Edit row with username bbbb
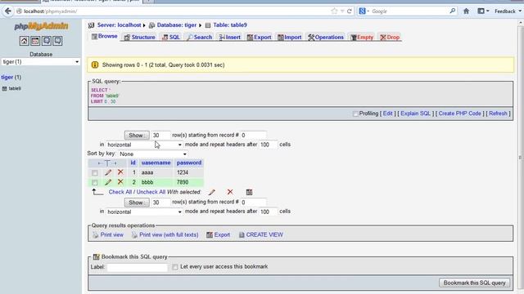Image resolution: width=524 pixels, height=294 pixels. pos(108,182)
